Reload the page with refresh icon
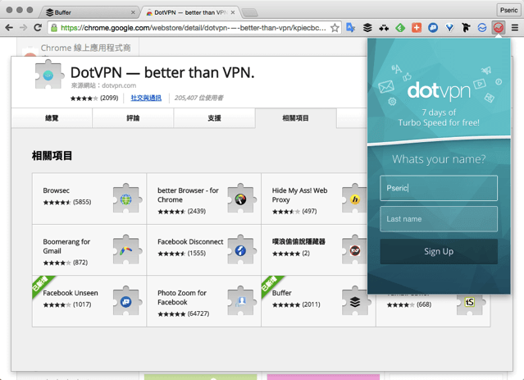524x380 pixels. pos(38,28)
